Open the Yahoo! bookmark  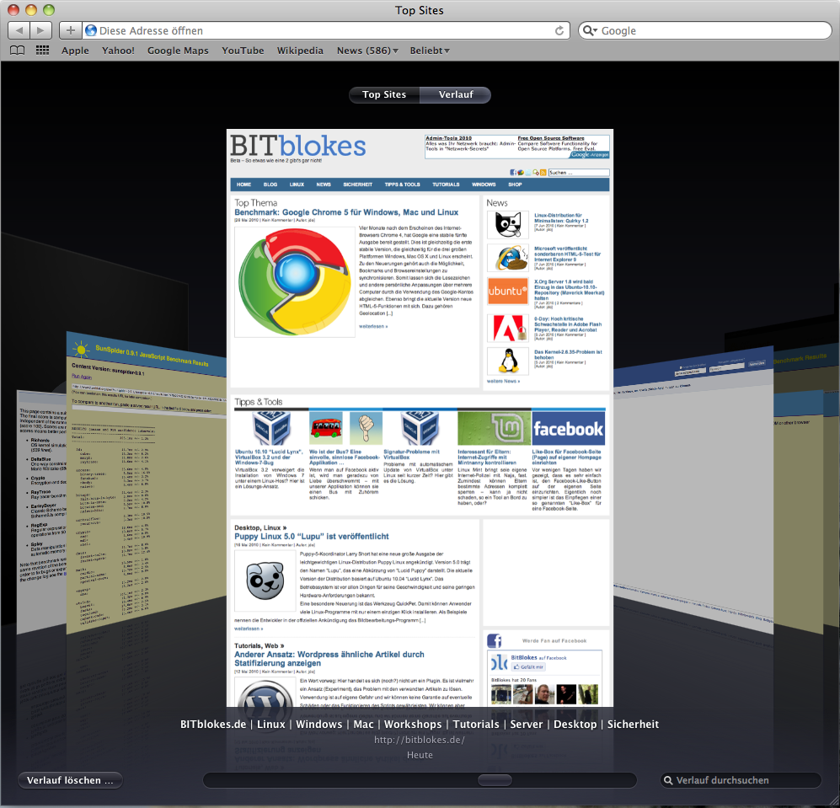point(119,51)
